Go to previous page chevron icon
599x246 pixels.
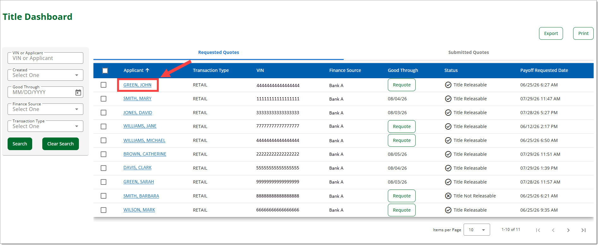[x=553, y=230]
